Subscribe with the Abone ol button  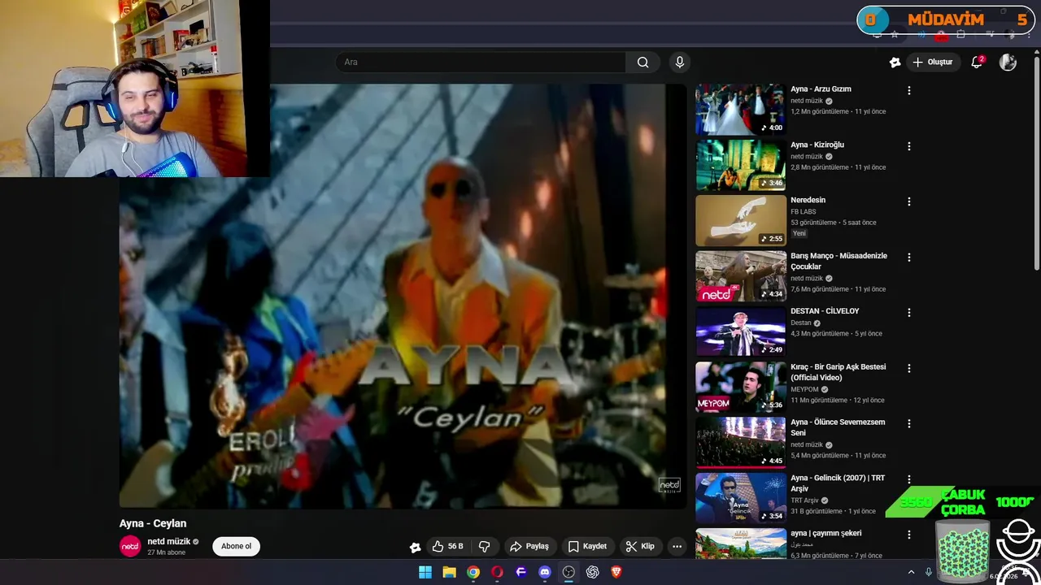237,547
